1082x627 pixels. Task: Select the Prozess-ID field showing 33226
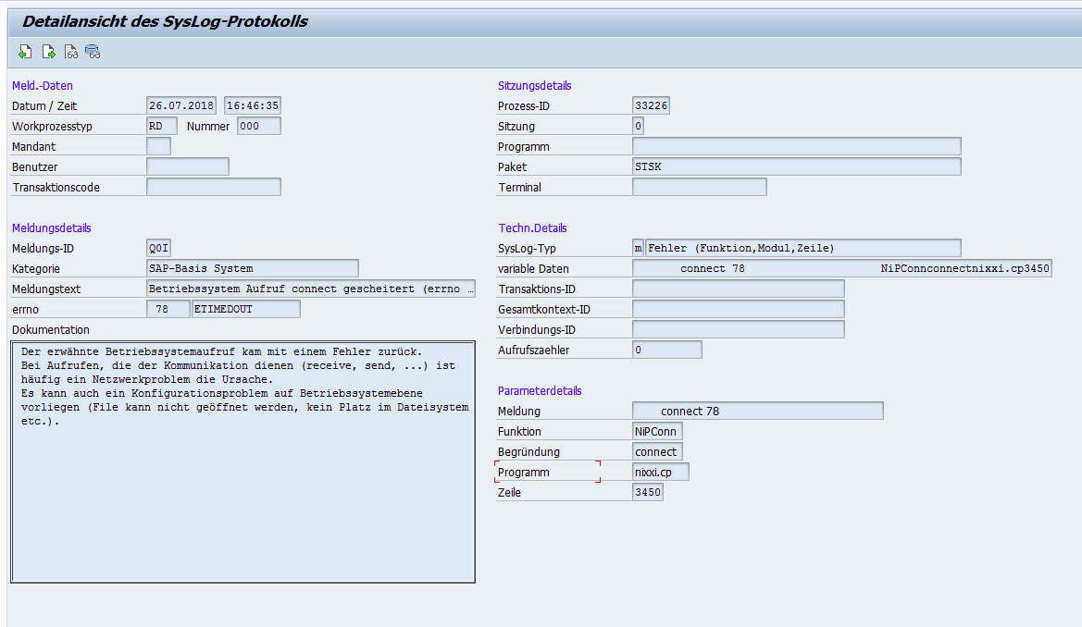tap(651, 105)
